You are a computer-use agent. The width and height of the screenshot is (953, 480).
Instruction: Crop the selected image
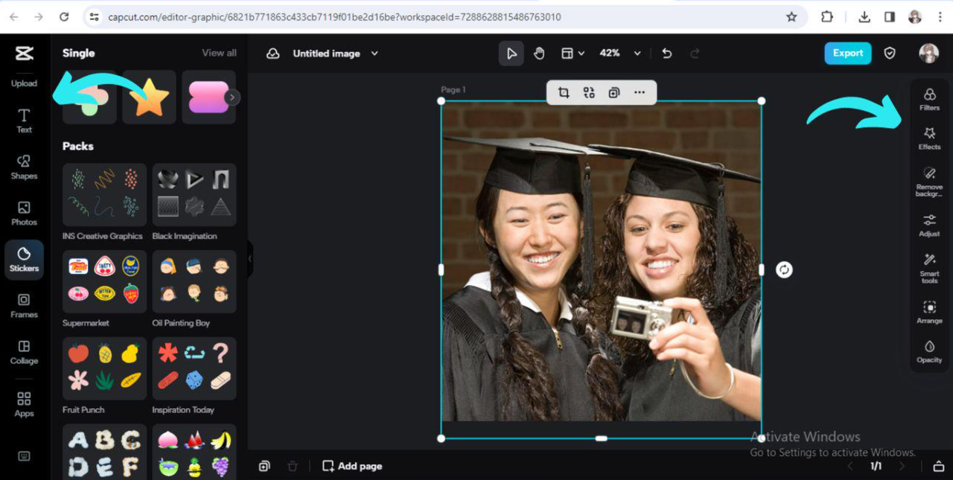[x=564, y=92]
